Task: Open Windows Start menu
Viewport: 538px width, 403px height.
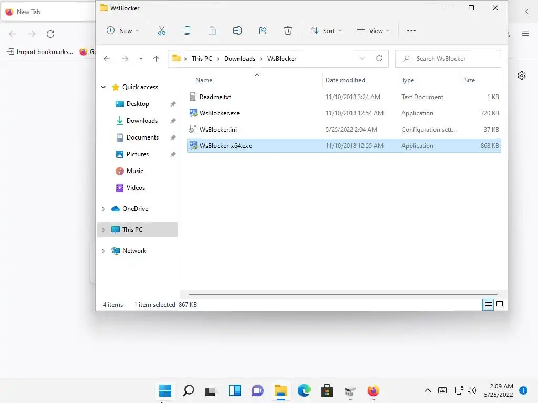Action: (x=165, y=390)
